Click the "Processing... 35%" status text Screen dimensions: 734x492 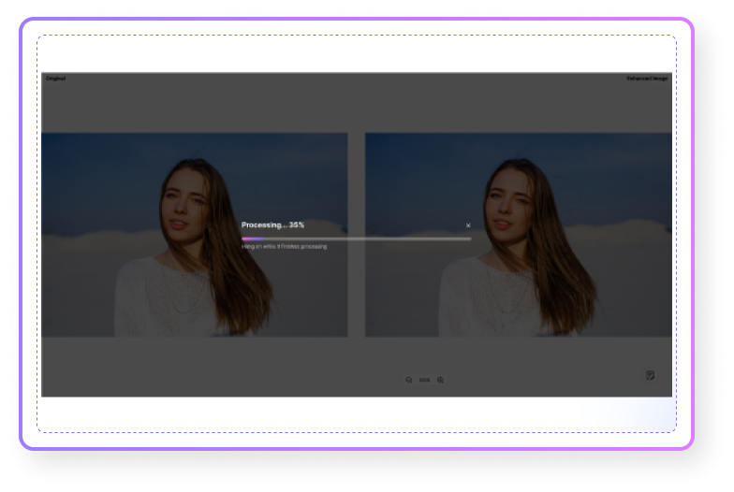tap(272, 225)
